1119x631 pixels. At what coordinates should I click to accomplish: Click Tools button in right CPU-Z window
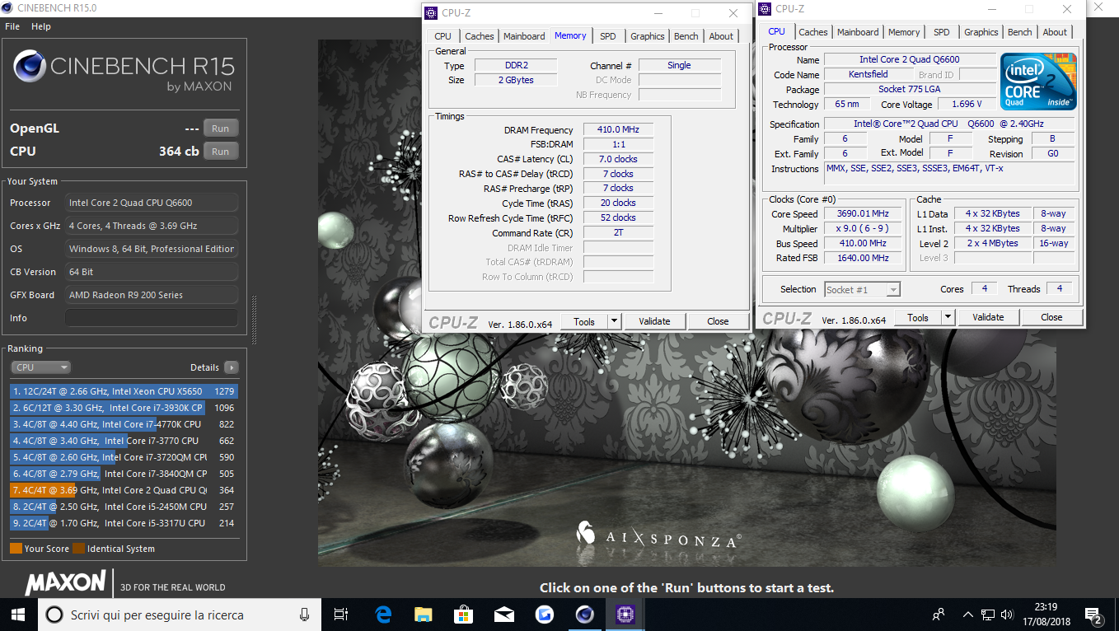[x=918, y=317]
